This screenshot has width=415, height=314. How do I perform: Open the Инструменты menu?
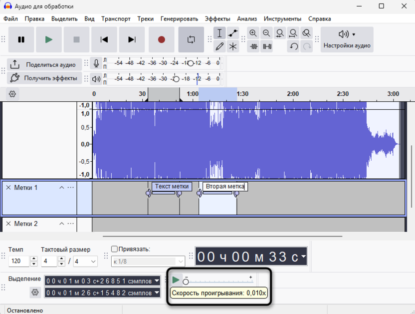(x=282, y=19)
